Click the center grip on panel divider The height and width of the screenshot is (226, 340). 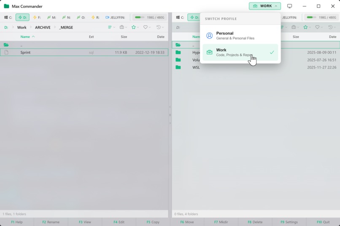click(x=170, y=115)
